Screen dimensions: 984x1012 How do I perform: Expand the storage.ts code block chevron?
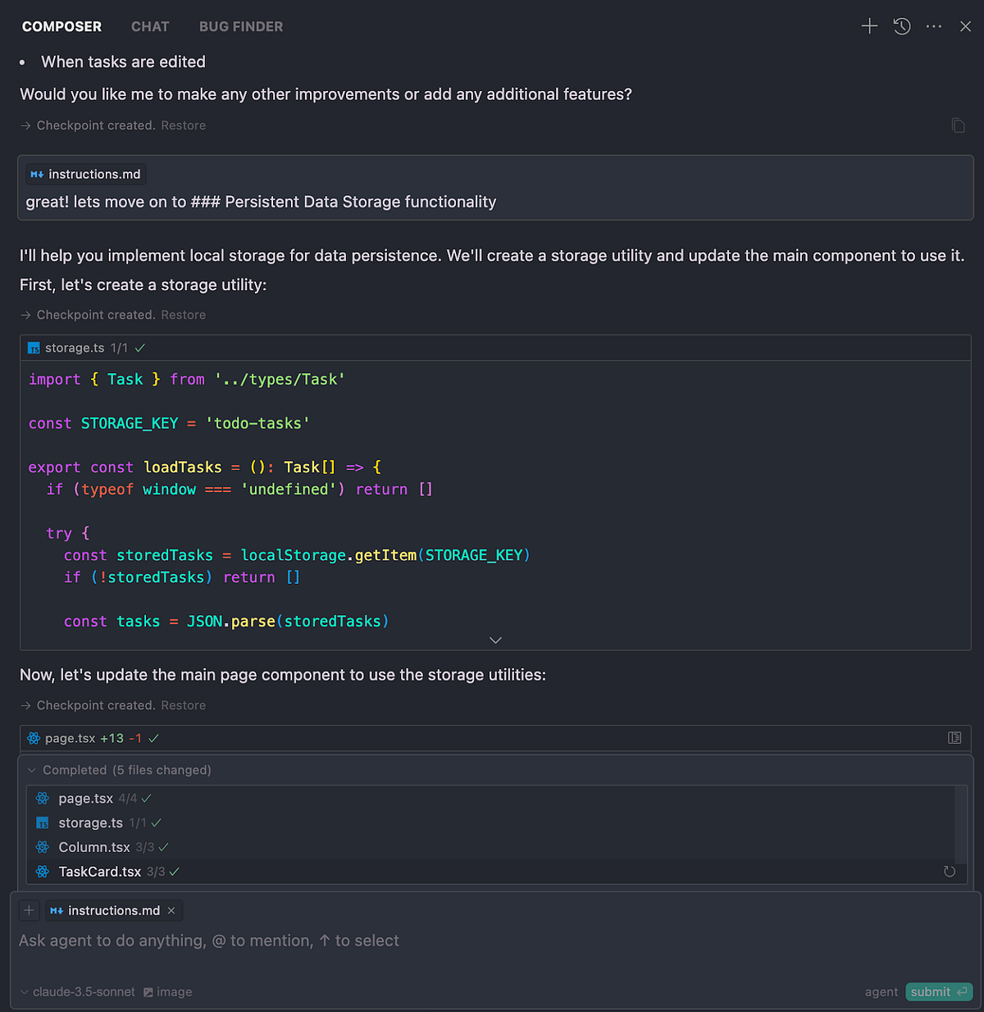click(495, 640)
